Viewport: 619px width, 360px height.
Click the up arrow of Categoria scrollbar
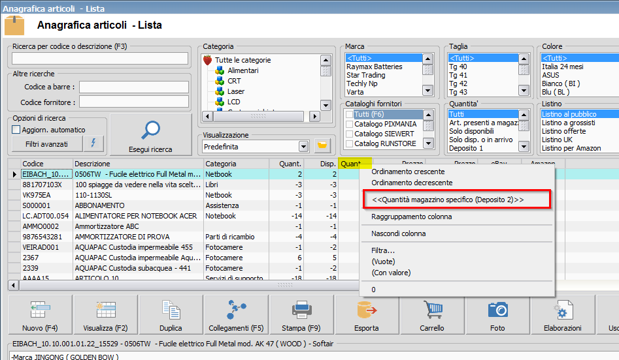[326, 60]
